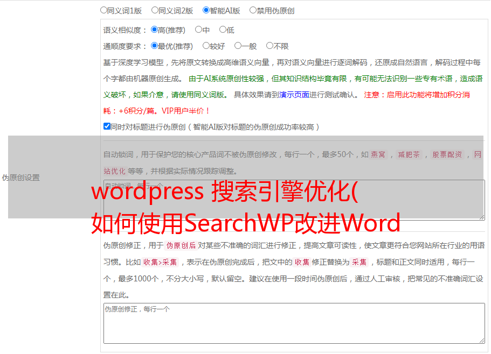
Task: Click the 燕窝 example keyword tag
Action: pos(378,154)
